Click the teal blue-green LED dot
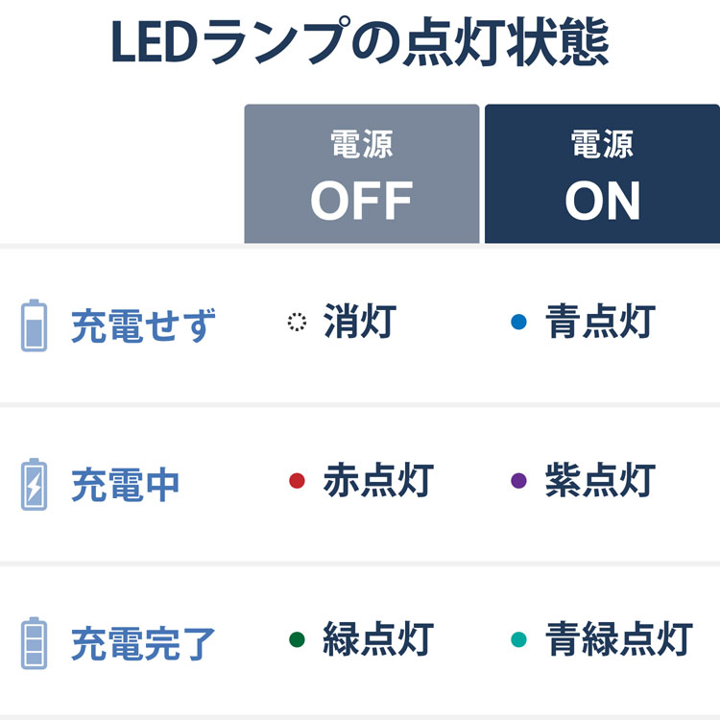 [518, 639]
